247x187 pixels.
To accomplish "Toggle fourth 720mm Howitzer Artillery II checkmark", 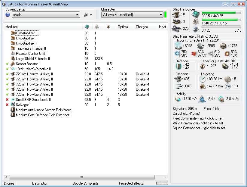I will point(7,89).
